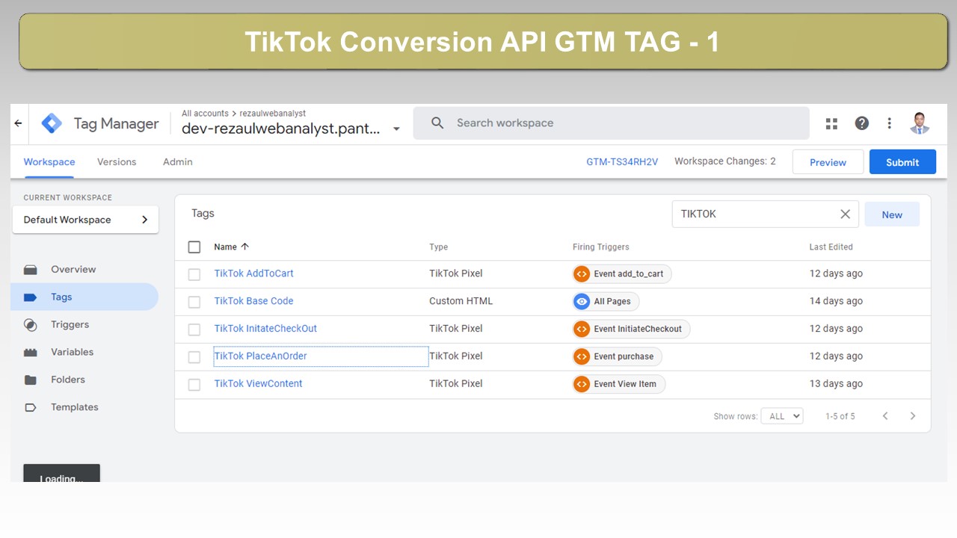957x538 pixels.
Task: Click the Triggers circle icon in sidebar
Action: (31, 325)
